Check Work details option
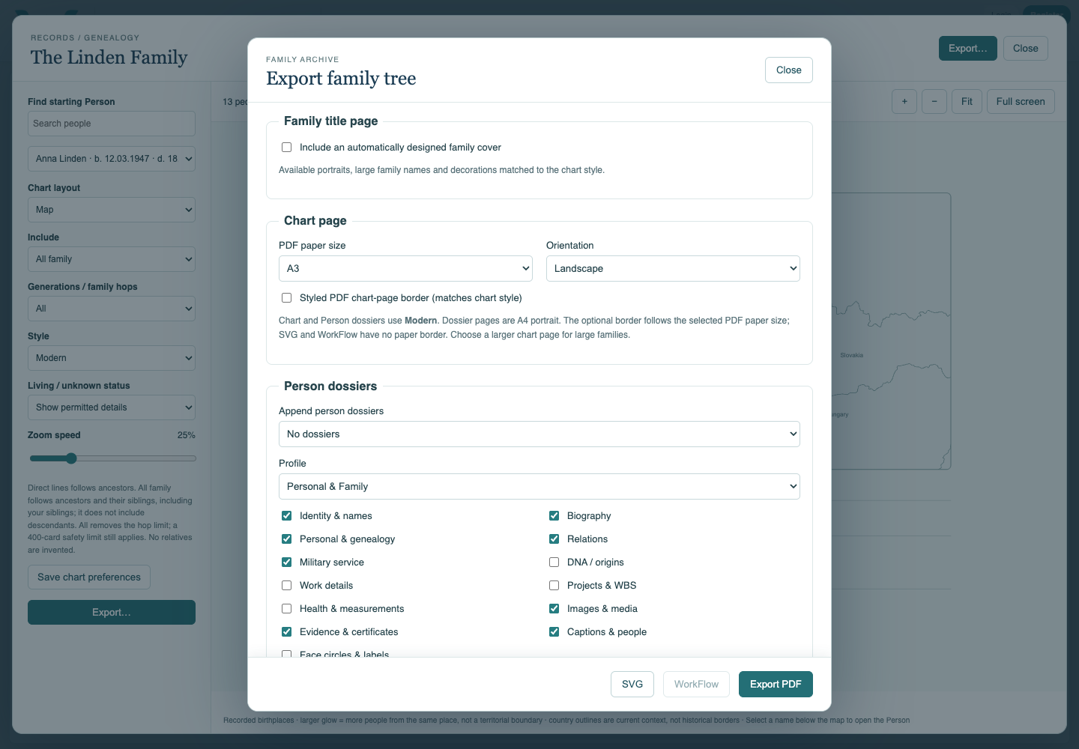The height and width of the screenshot is (749, 1079). pyautogui.click(x=286, y=586)
